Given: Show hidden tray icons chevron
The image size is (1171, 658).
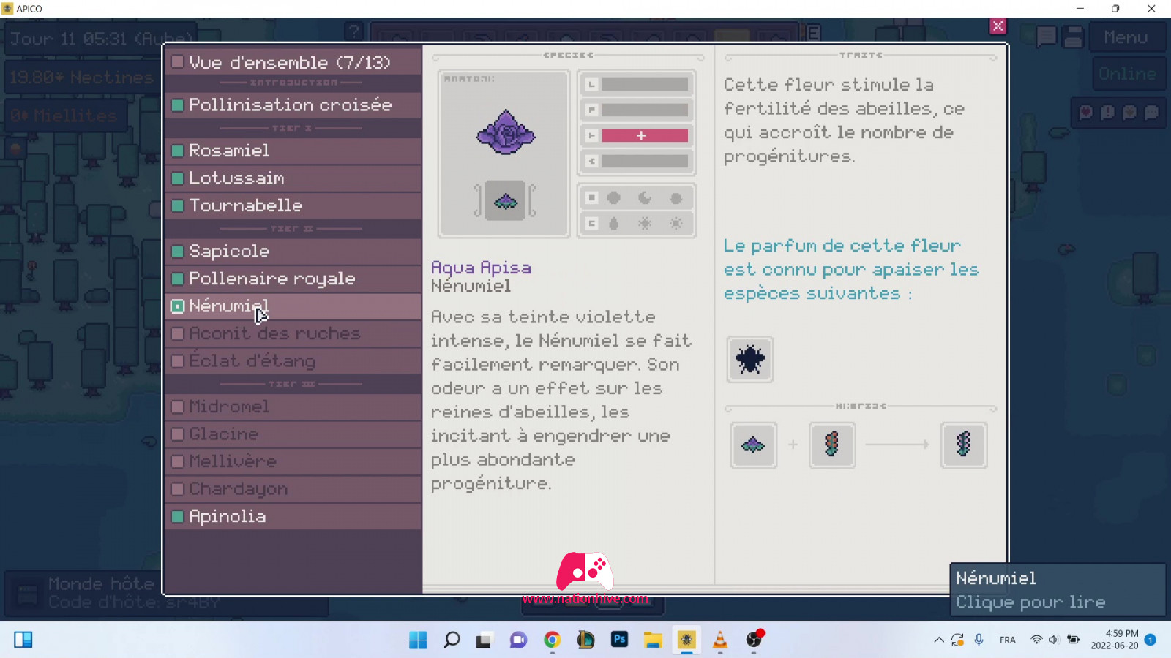Looking at the screenshot, I should pyautogui.click(x=938, y=640).
